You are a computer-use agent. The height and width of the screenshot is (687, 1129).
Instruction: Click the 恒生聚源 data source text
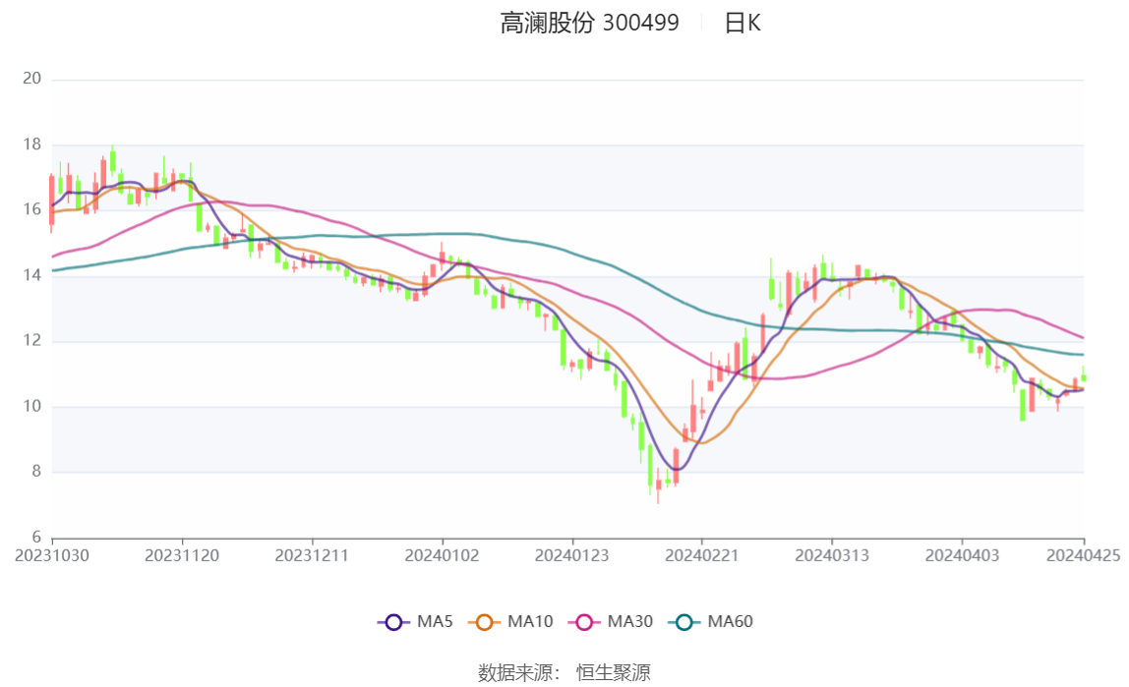[614, 672]
